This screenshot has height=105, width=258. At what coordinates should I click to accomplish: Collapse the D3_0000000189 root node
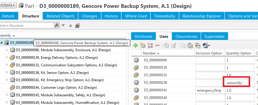click(1, 42)
